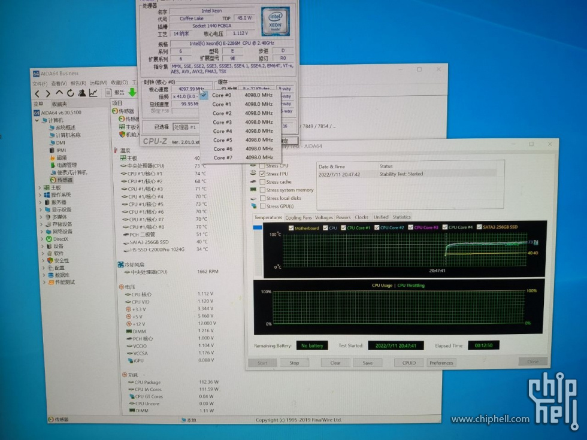Enable Stress local disks checkbox
This screenshot has height=440, width=587.
point(263,198)
